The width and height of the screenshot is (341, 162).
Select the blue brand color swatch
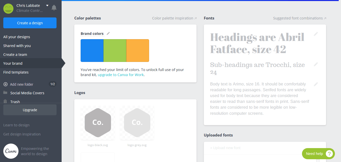point(92,50)
